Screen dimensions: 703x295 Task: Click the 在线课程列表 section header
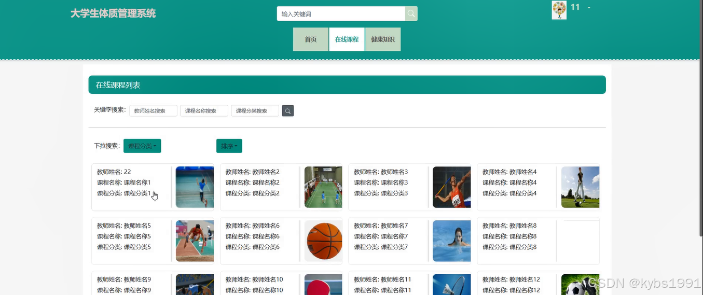pyautogui.click(x=347, y=85)
